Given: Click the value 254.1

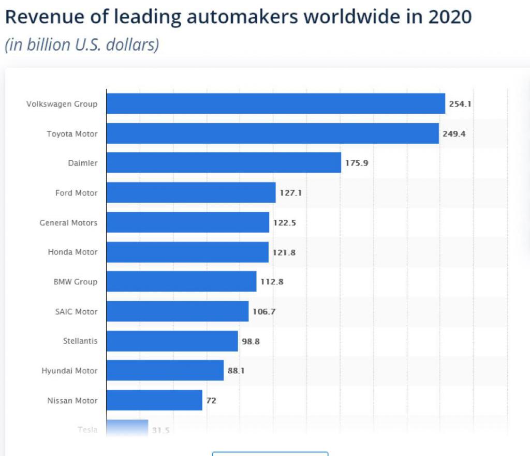Looking at the screenshot, I should click(x=460, y=104).
